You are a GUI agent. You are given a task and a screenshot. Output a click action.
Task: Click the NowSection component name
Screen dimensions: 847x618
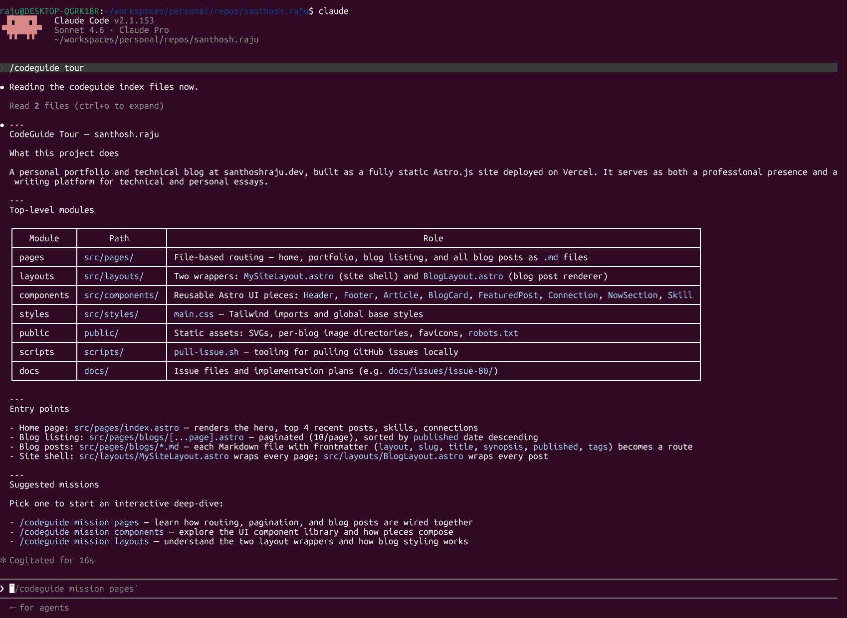pos(633,295)
